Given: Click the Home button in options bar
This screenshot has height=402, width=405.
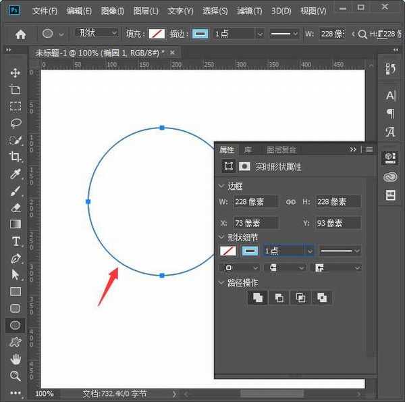Looking at the screenshot, I should point(20,34).
